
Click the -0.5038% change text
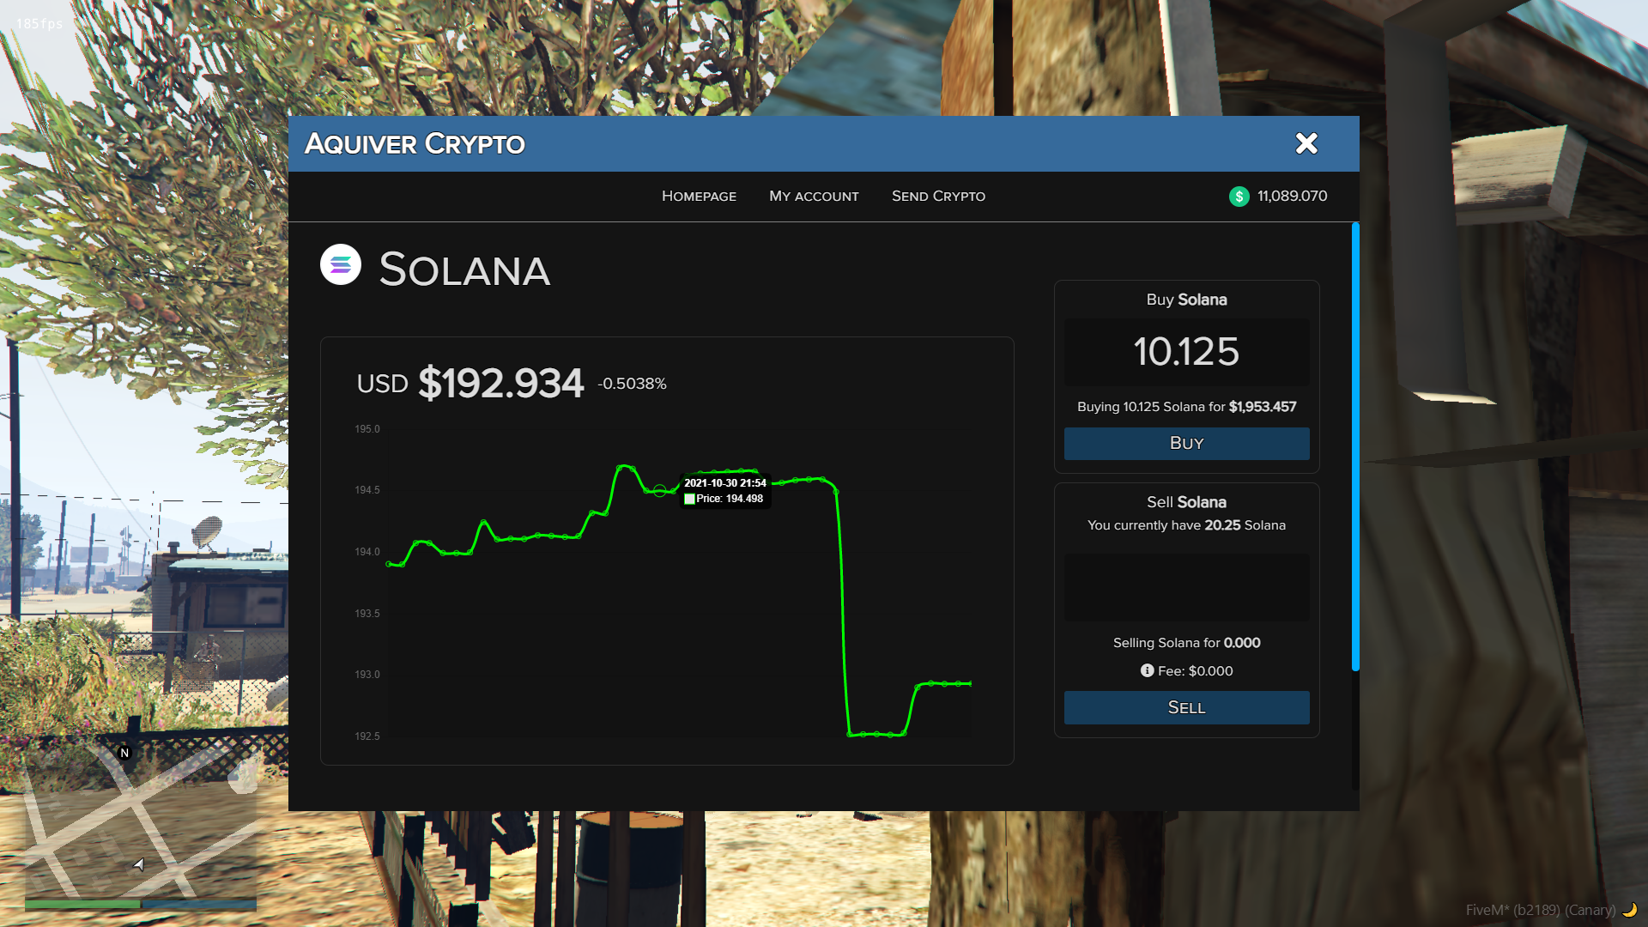pos(632,384)
